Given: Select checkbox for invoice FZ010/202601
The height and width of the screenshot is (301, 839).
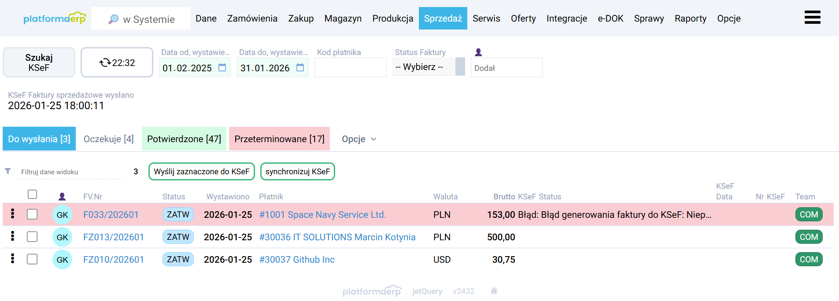Looking at the screenshot, I should pos(32,259).
